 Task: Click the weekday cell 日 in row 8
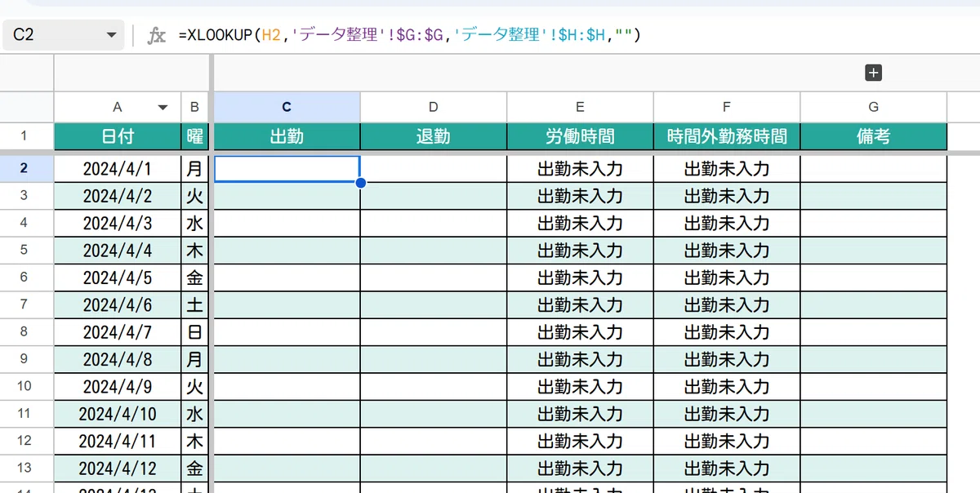click(194, 332)
